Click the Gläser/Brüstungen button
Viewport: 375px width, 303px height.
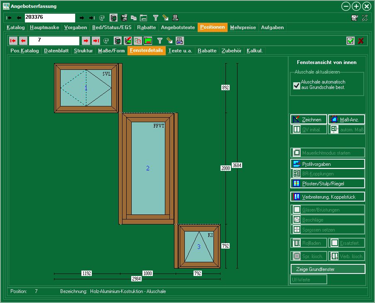pyautogui.click(x=328, y=209)
